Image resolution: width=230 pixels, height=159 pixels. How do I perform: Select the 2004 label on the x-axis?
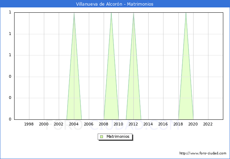point(74,124)
